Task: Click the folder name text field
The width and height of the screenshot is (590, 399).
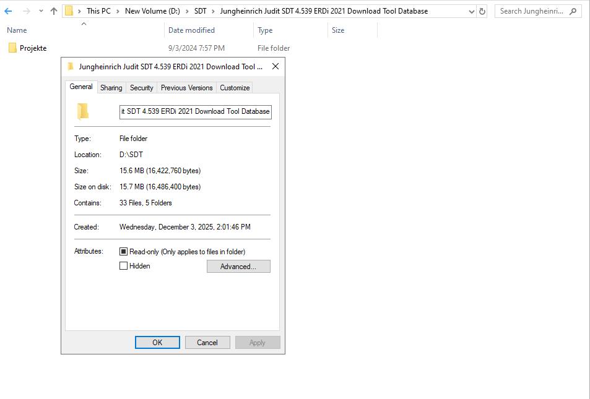Action: [195, 112]
